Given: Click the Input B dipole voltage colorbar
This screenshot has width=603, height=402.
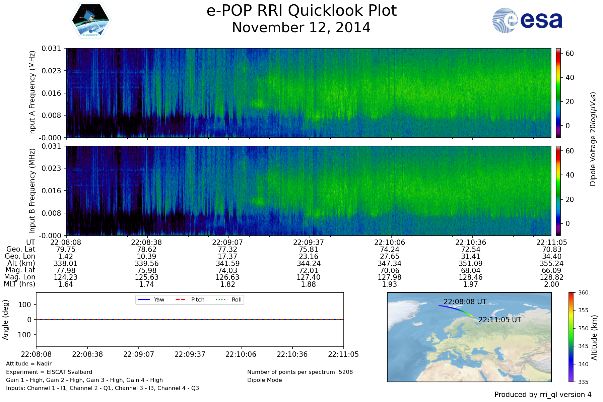Looking at the screenshot, I should point(558,191).
